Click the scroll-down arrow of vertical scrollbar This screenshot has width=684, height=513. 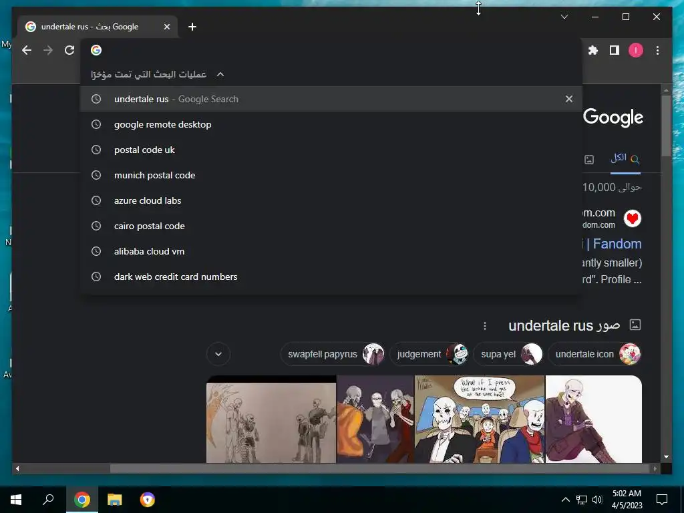pyautogui.click(x=666, y=457)
